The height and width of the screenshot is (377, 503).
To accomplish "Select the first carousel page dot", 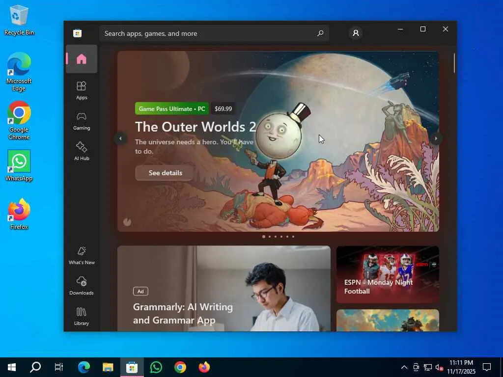I will pyautogui.click(x=264, y=237).
